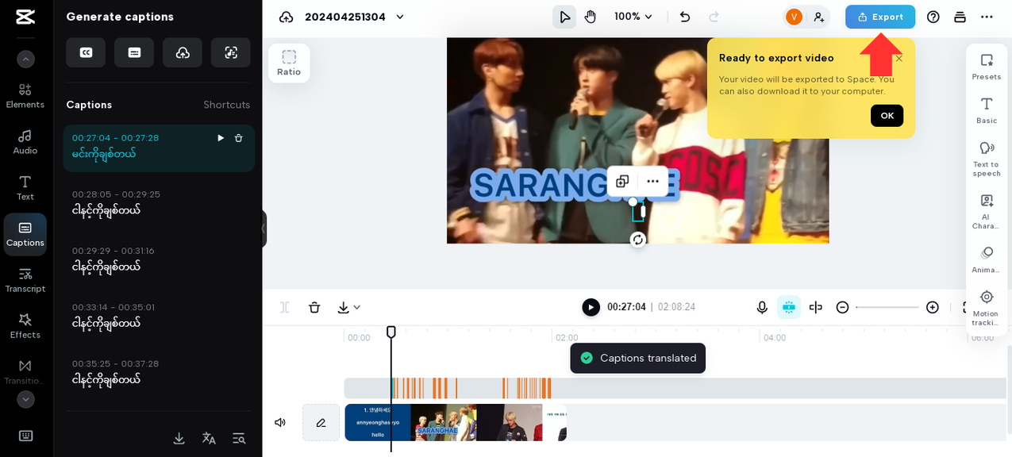1012x457 pixels.
Task: Mute the video track
Action: [280, 422]
